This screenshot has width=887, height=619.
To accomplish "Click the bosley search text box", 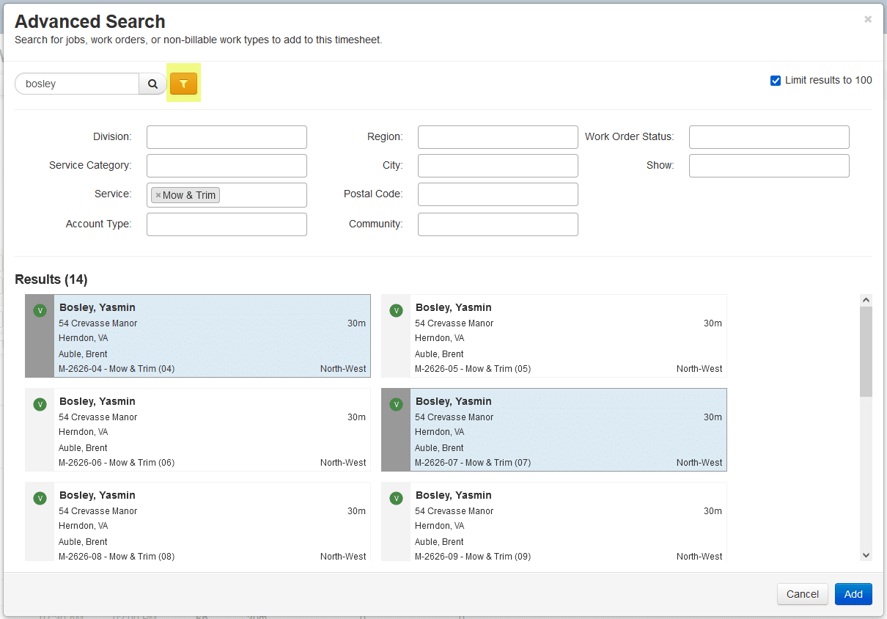I will [x=77, y=84].
